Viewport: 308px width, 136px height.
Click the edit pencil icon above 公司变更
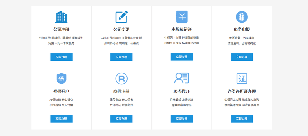(x=121, y=17)
